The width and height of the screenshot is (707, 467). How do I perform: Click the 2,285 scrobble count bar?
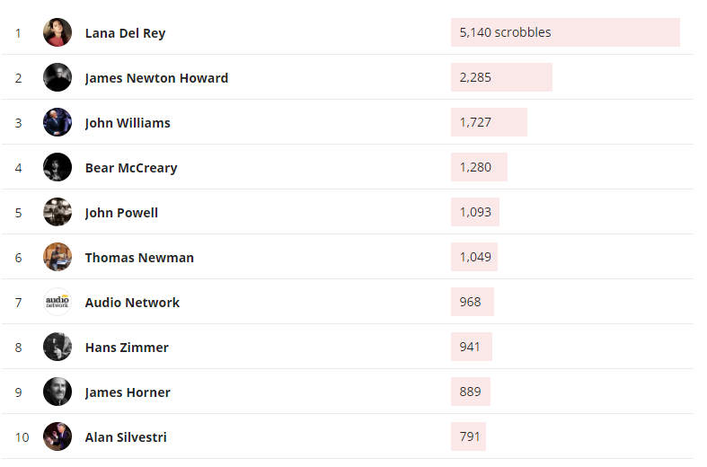coord(501,77)
